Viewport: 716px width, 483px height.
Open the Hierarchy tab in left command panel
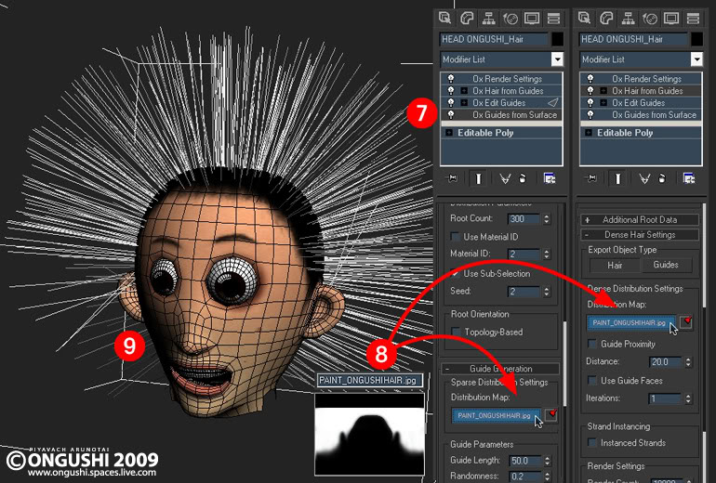click(488, 18)
